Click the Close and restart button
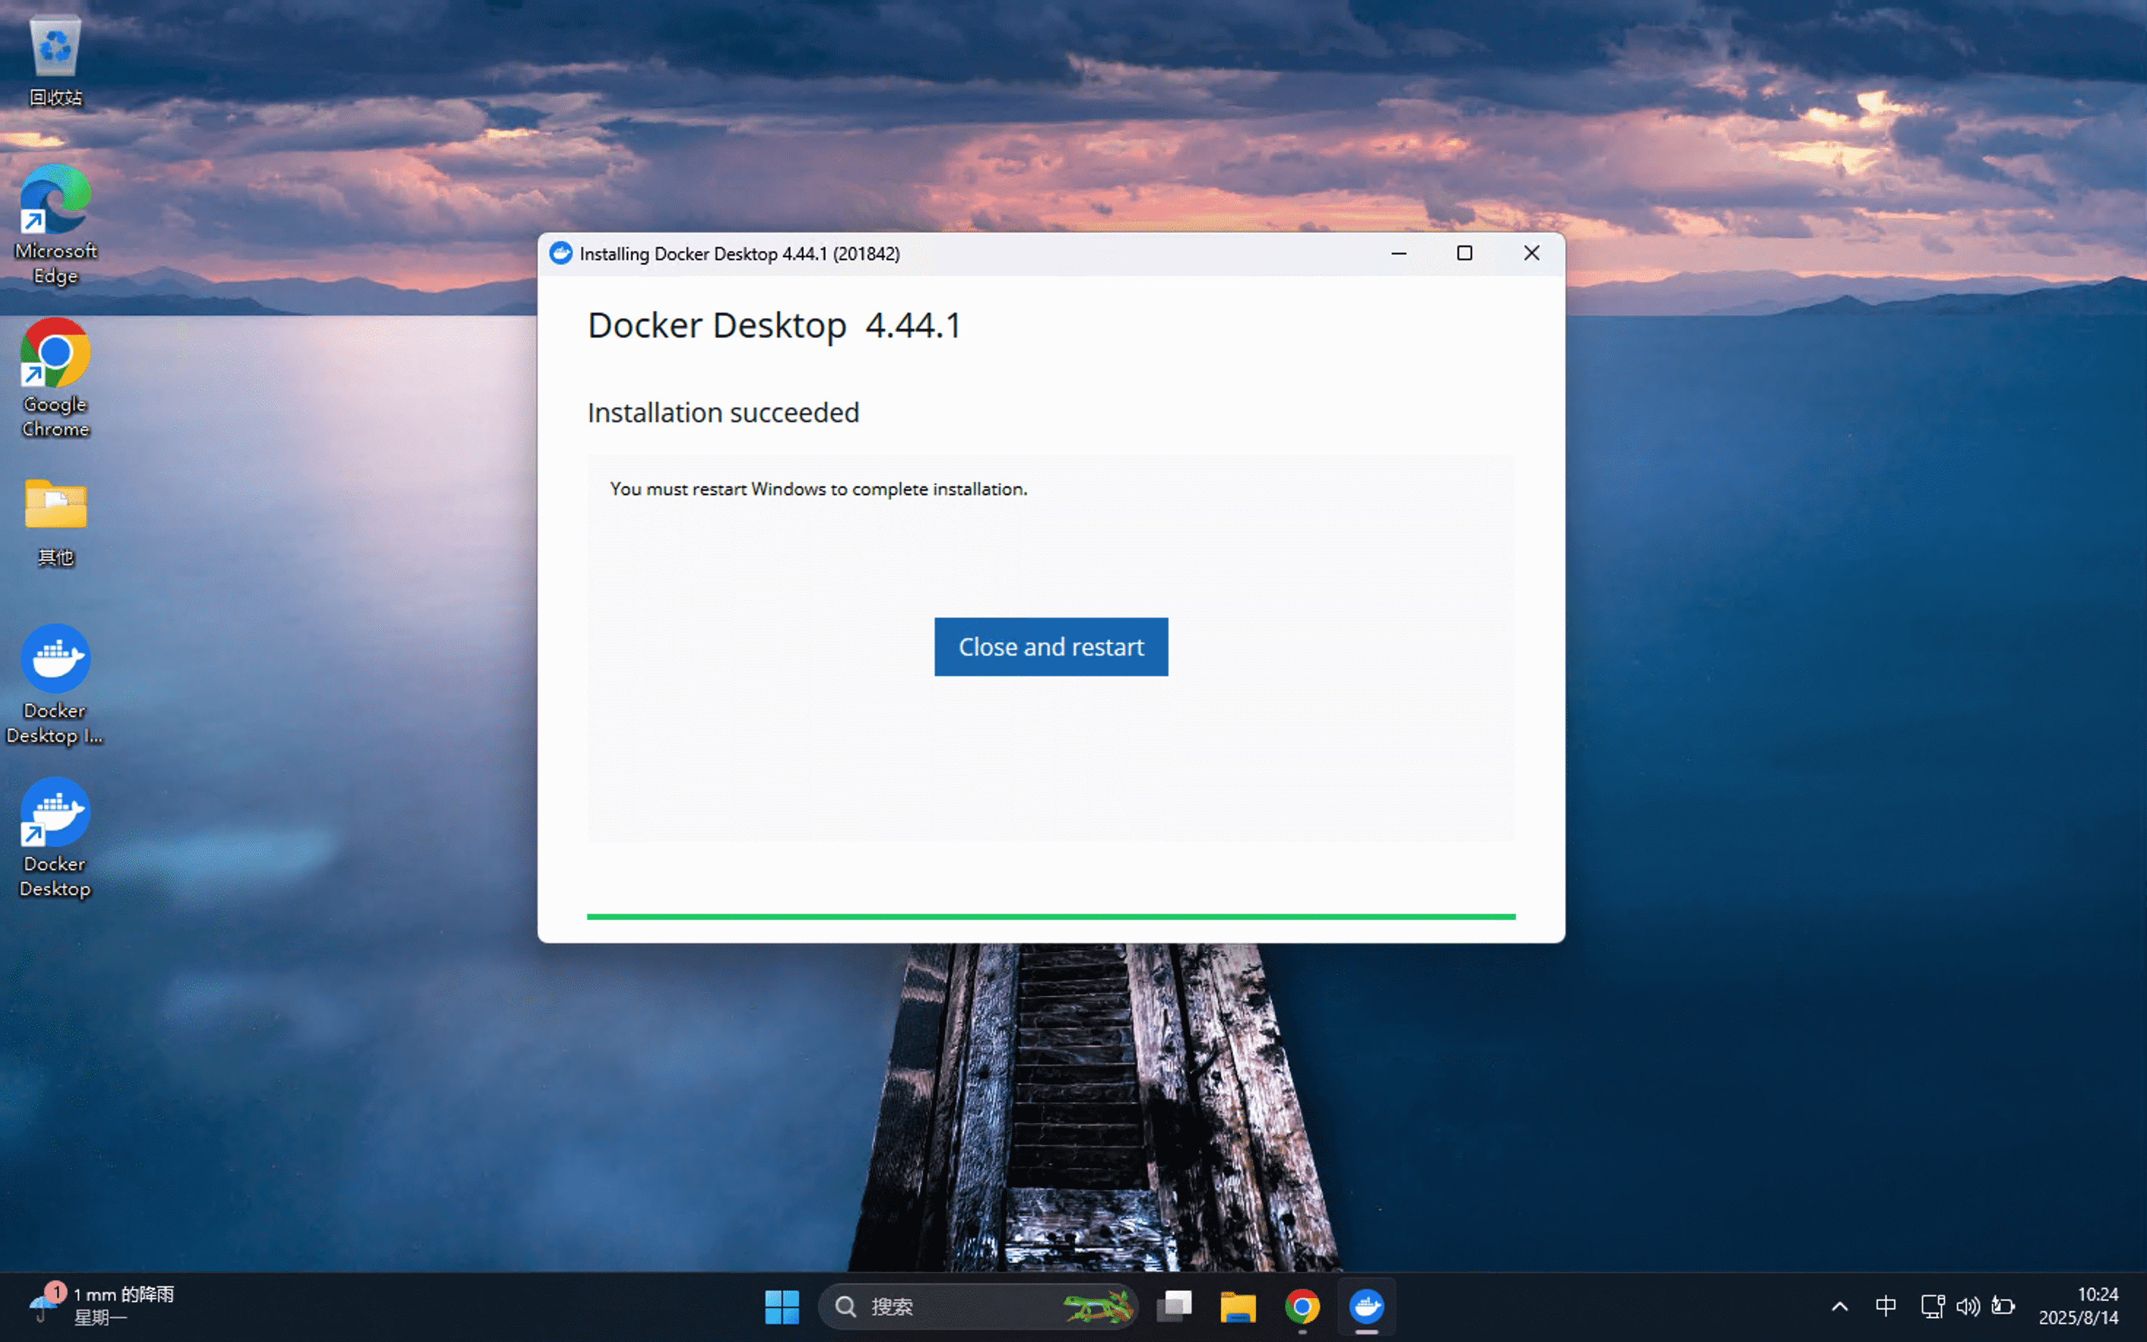 coord(1050,647)
